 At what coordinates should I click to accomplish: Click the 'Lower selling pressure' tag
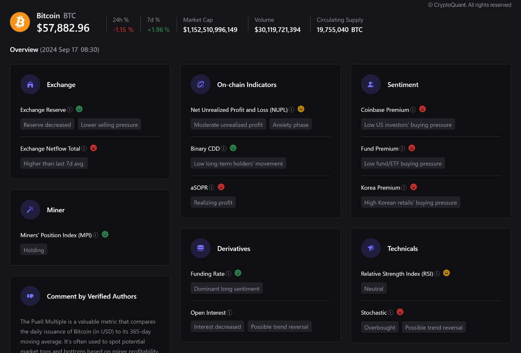(109, 124)
